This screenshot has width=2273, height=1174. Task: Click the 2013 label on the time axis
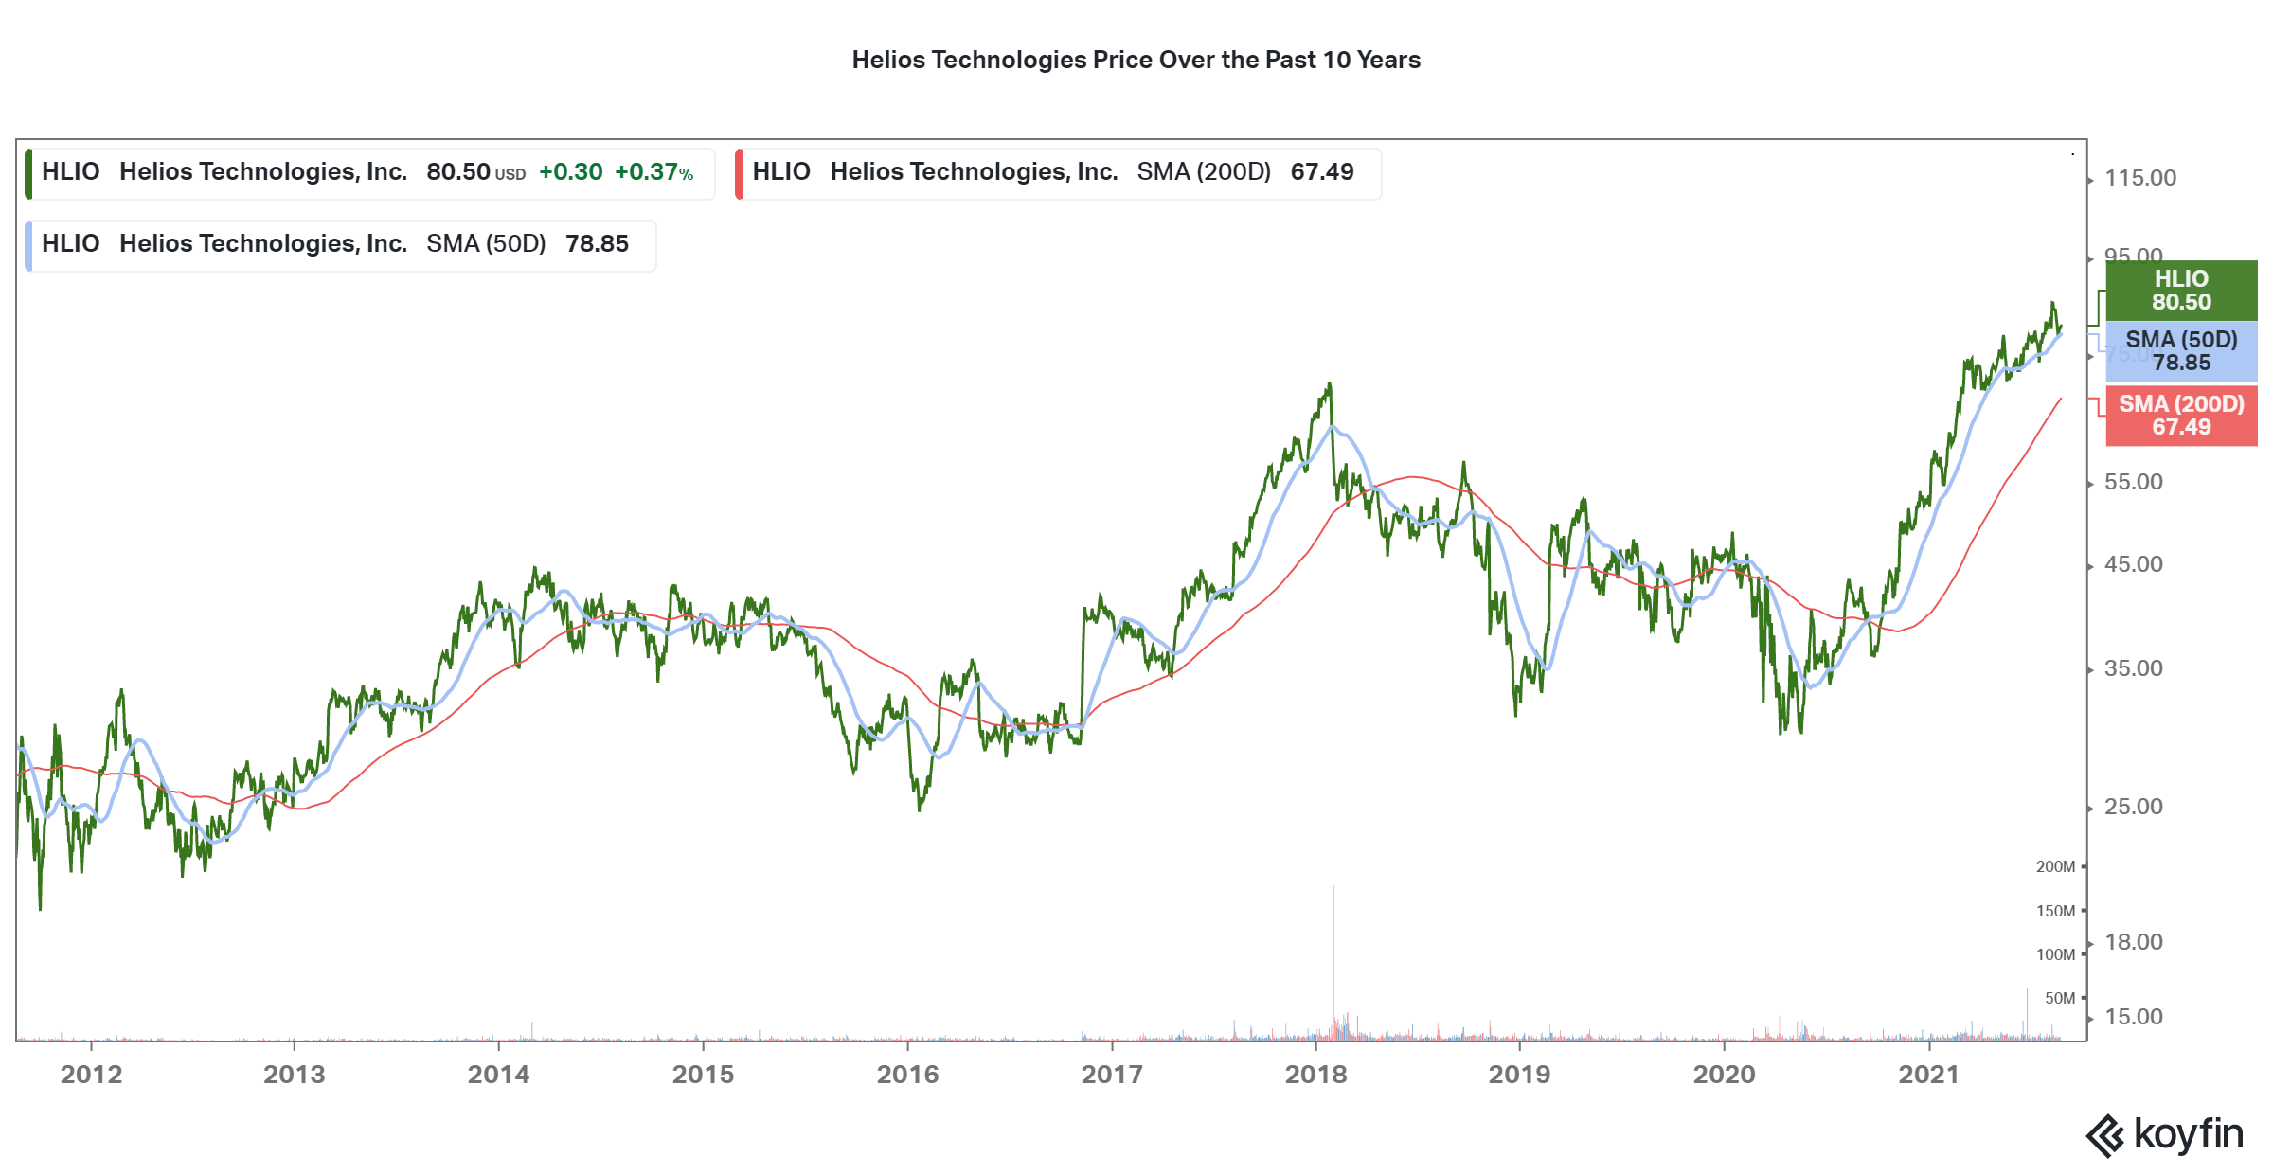[294, 1075]
